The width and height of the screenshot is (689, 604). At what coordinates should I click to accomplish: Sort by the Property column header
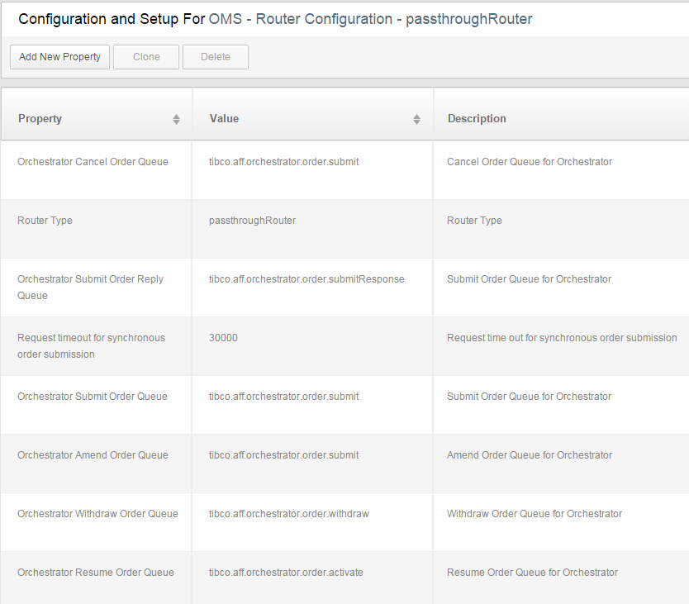tap(40, 119)
